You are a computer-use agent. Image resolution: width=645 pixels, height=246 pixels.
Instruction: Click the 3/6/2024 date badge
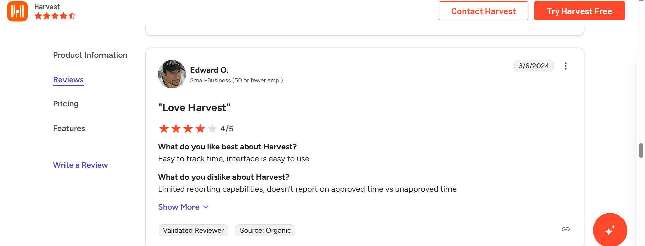click(x=534, y=66)
